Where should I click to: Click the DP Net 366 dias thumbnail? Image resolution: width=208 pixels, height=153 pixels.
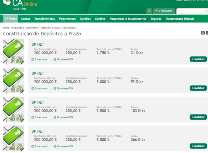coord(14,138)
